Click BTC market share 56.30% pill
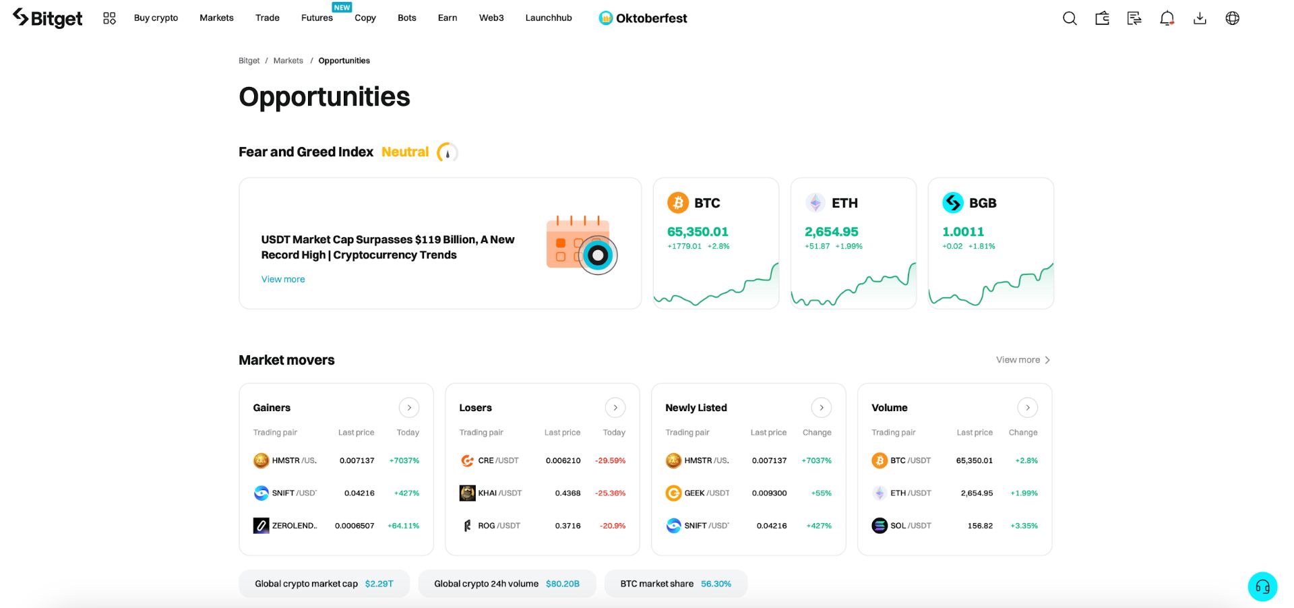The width and height of the screenshot is (1294, 608). coord(676,584)
